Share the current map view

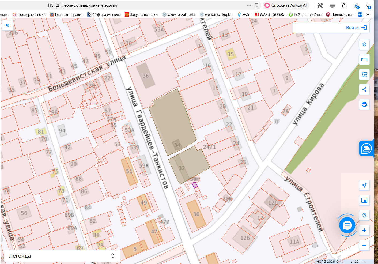(x=364, y=89)
